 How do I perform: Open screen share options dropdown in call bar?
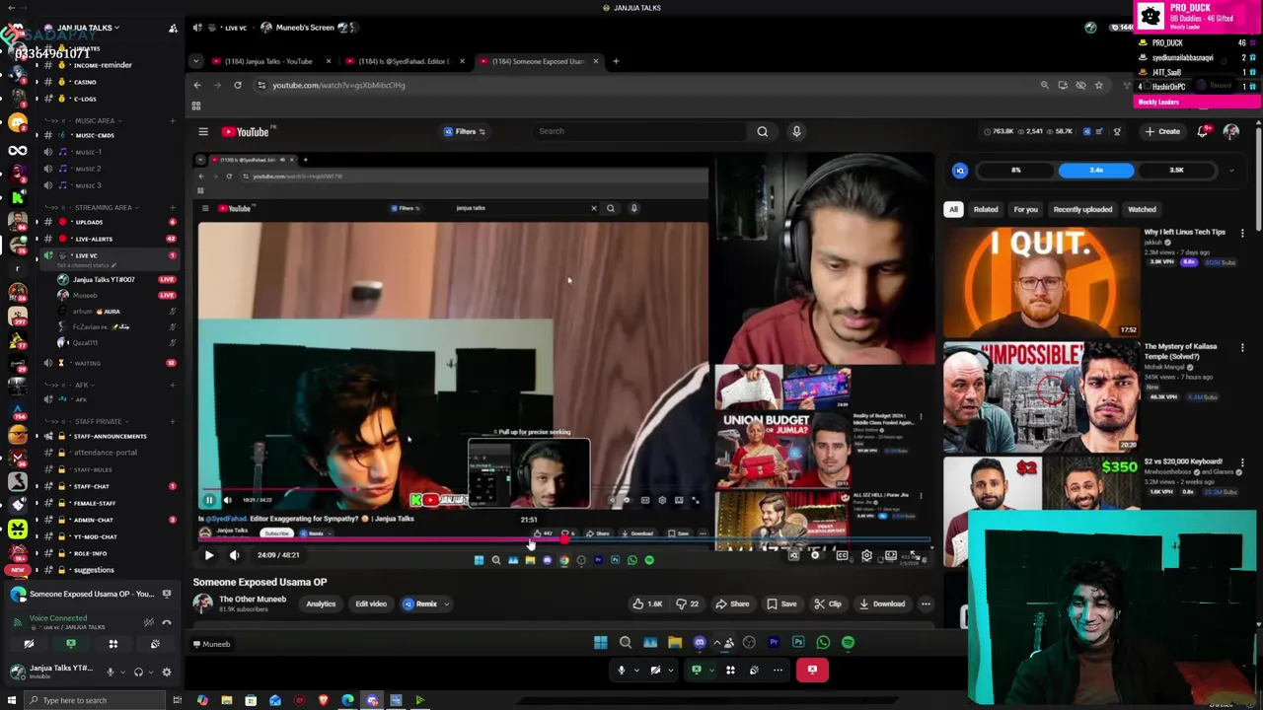pyautogui.click(x=710, y=670)
